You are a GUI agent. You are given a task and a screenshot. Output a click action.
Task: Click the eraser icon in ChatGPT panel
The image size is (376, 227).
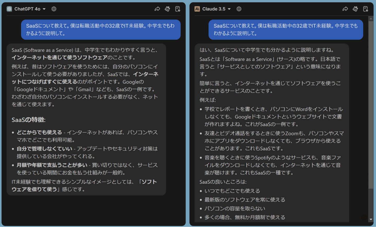coord(167,9)
